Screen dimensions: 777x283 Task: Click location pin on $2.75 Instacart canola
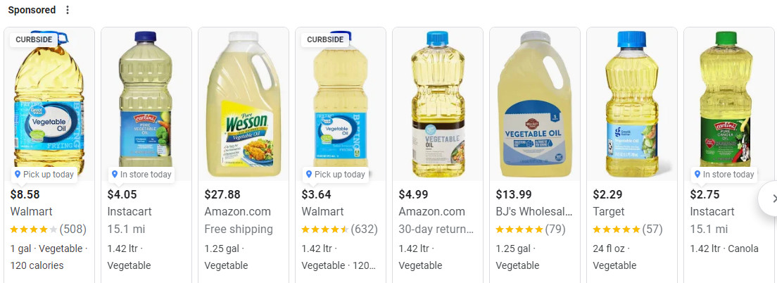(x=697, y=175)
